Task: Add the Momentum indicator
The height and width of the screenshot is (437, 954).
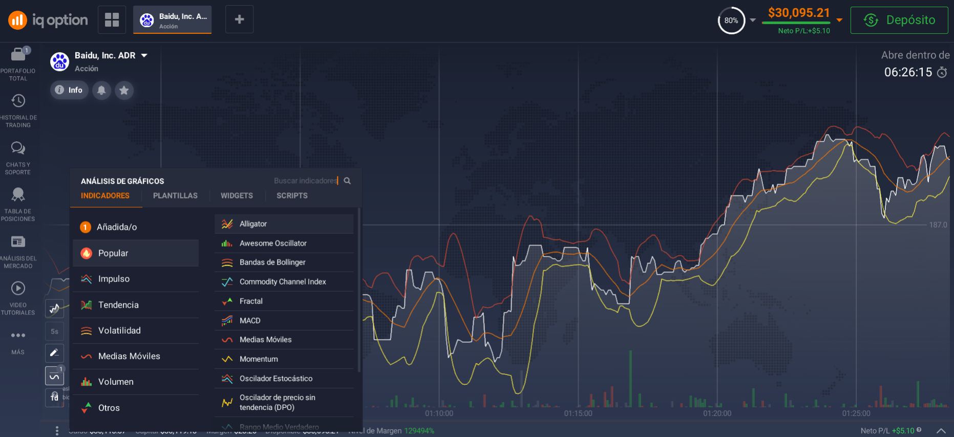Action: pyautogui.click(x=284, y=359)
